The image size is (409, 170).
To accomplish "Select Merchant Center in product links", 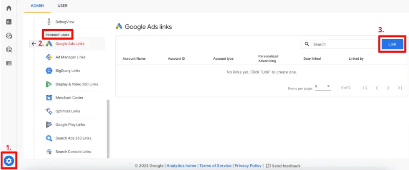I will pyautogui.click(x=69, y=98).
